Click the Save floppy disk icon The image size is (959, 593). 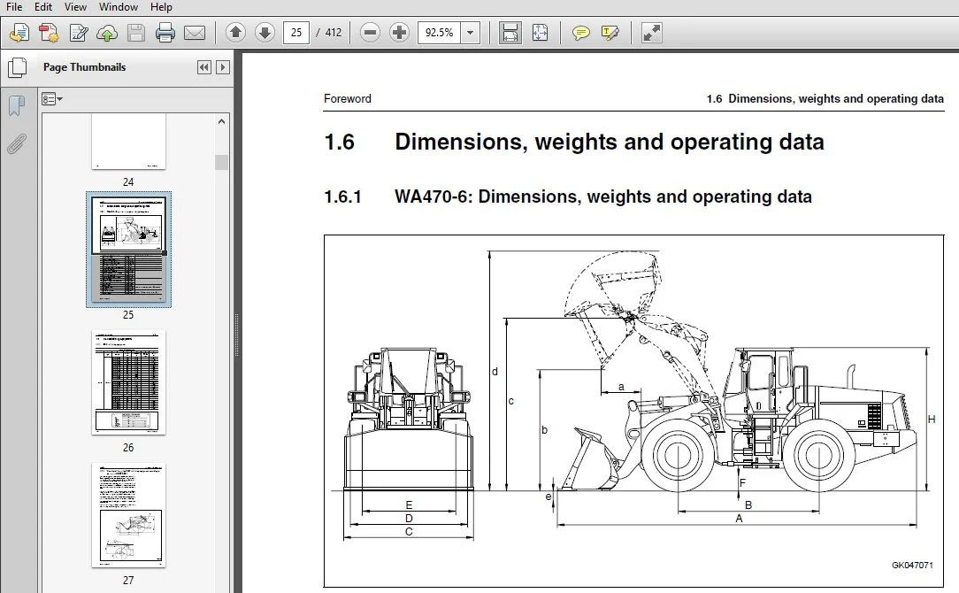click(x=135, y=33)
